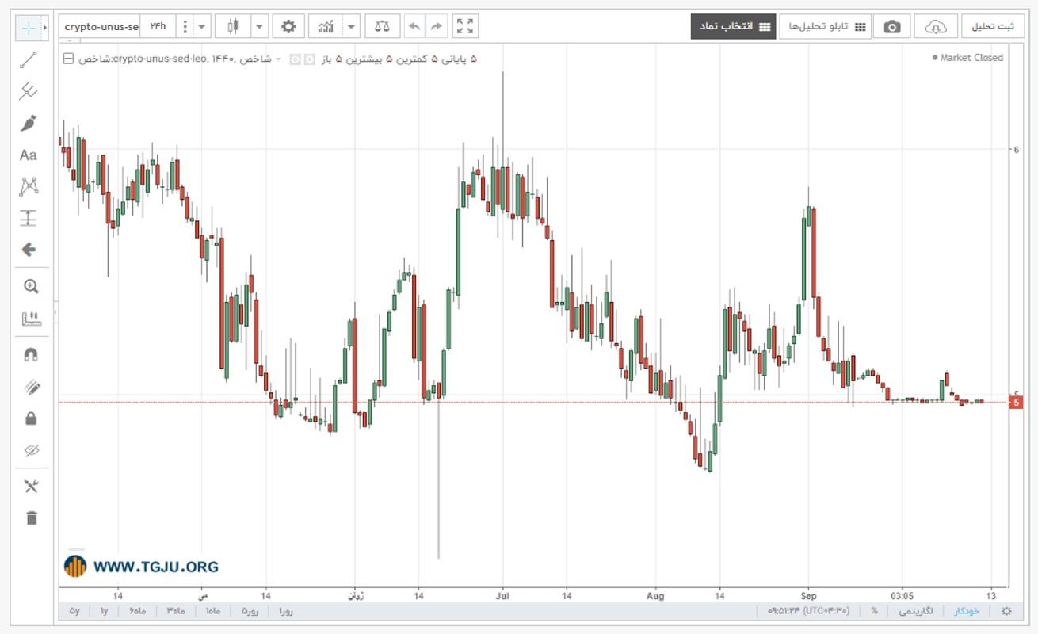Viewport: 1038px width, 634px height.
Task: Activate the zoom-in magnifier tool
Action: click(x=31, y=287)
